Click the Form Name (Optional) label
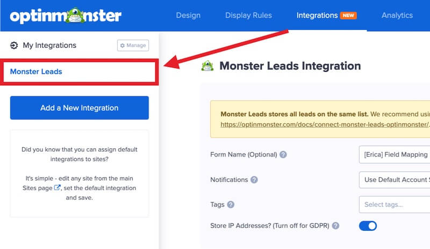430x249 pixels. (243, 155)
